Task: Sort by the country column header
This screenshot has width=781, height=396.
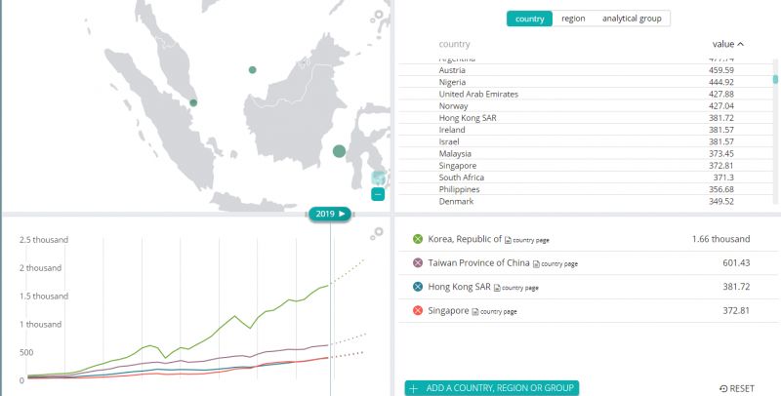Action: point(455,44)
